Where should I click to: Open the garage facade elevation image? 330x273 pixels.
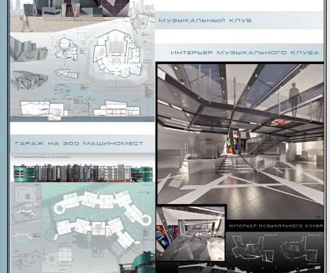tap(83, 173)
